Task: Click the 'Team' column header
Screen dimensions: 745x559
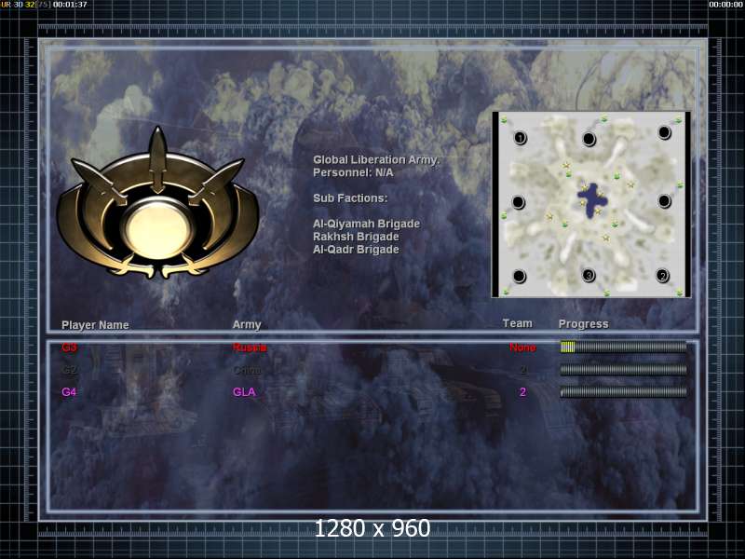Action: coord(518,323)
